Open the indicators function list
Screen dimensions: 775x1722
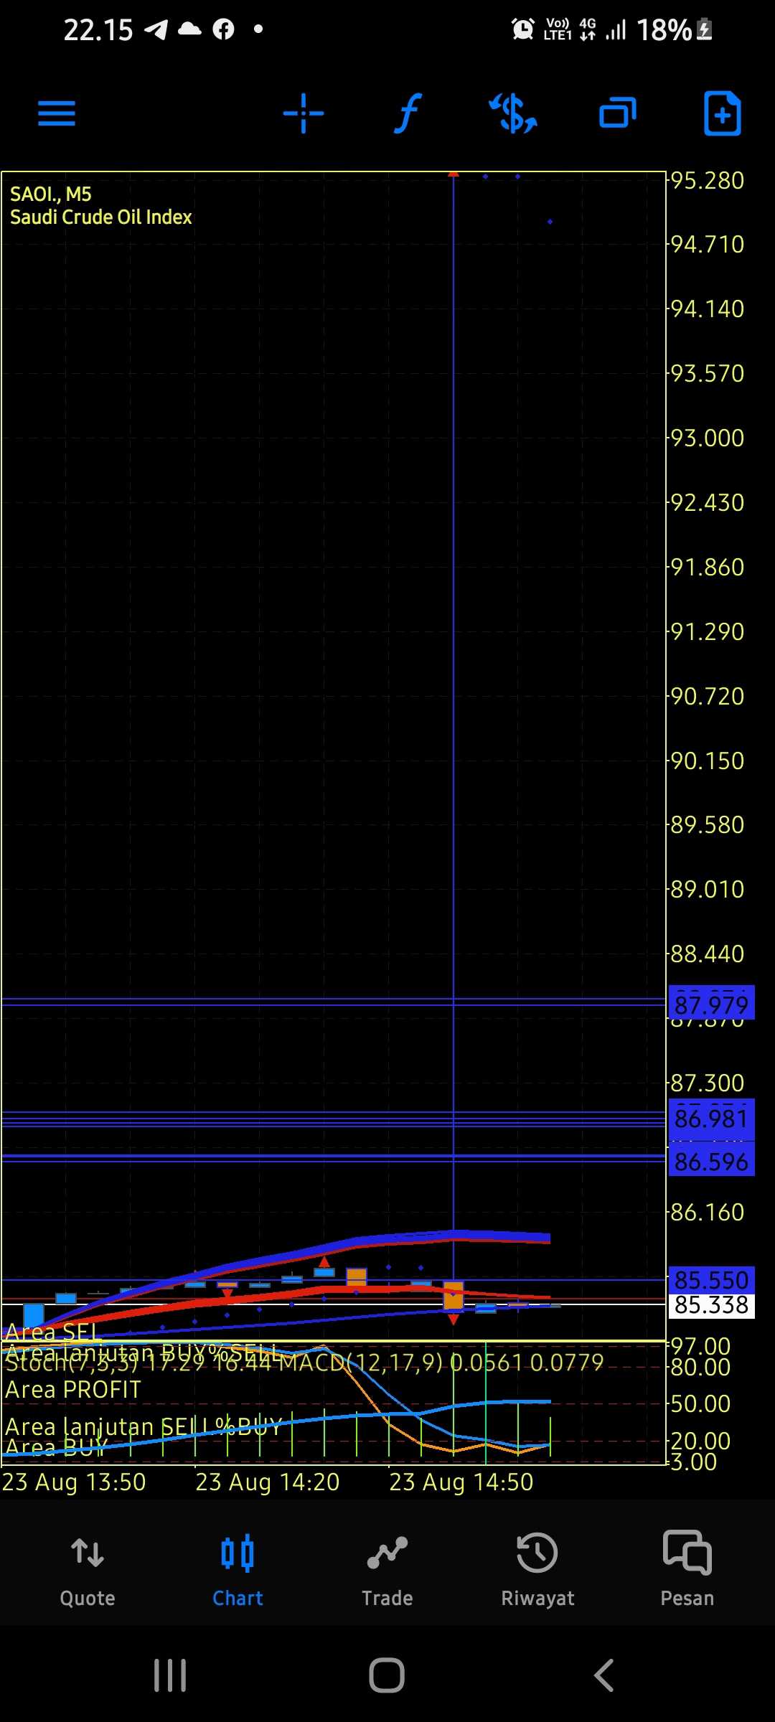click(408, 113)
